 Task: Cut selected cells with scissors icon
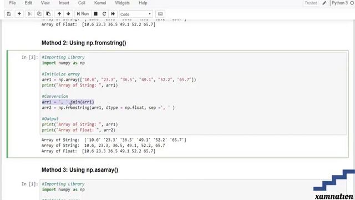click(29, 14)
